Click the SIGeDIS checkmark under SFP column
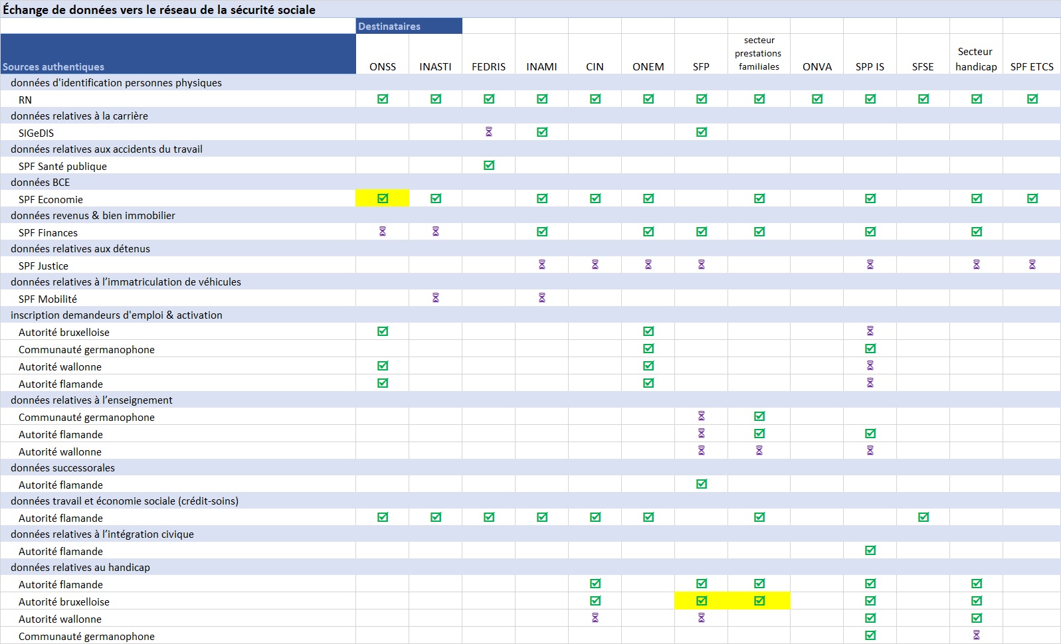Viewport: 1061px width, 644px height. point(702,132)
